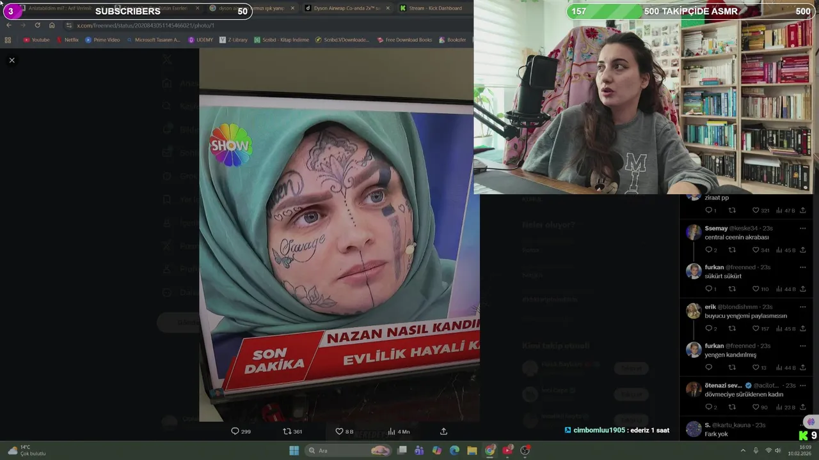The image size is (819, 460).
Task: Click the x.com address bar URL
Action: 145,25
